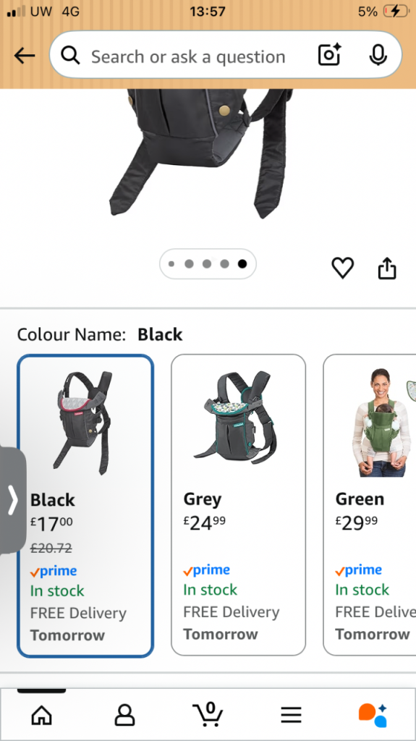Tap the prime logo under Black
416x741 pixels.
pyautogui.click(x=54, y=571)
